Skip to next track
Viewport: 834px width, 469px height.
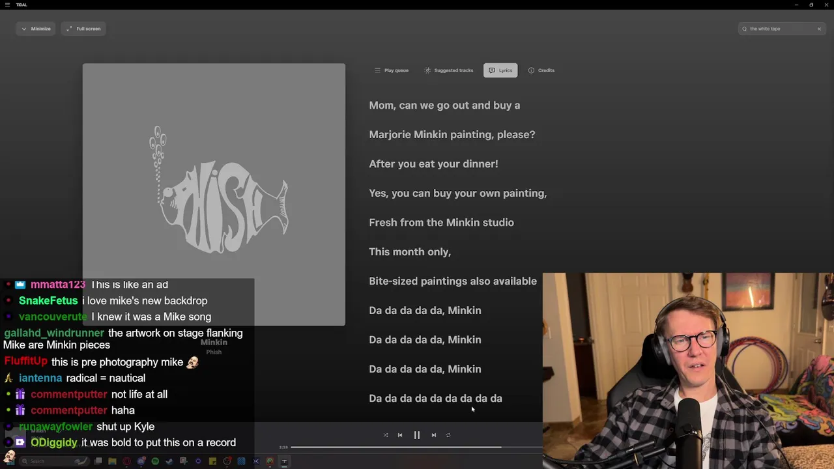434,435
